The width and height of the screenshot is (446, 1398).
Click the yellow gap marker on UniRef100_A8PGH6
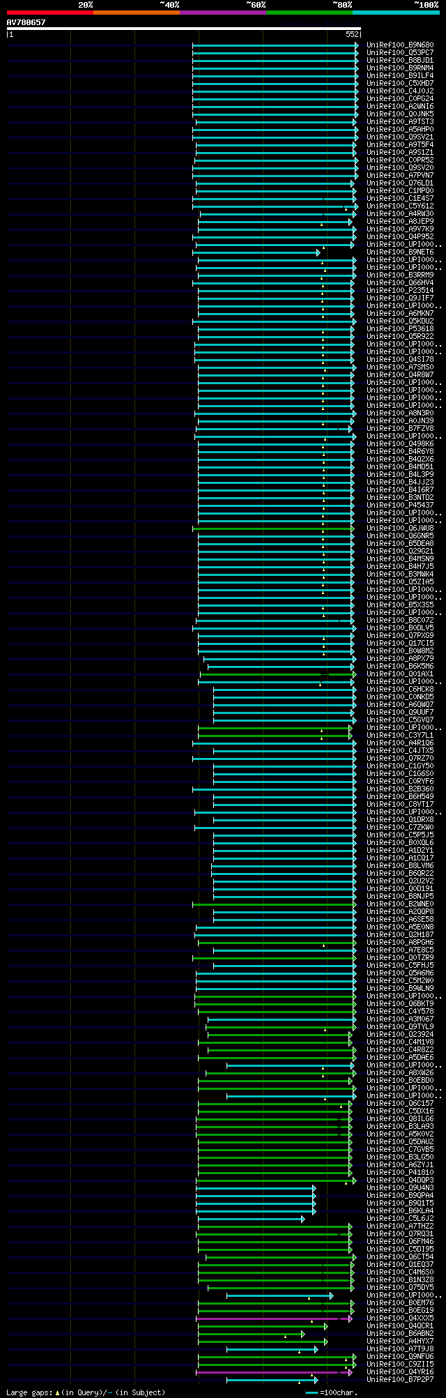pyautogui.click(x=324, y=945)
